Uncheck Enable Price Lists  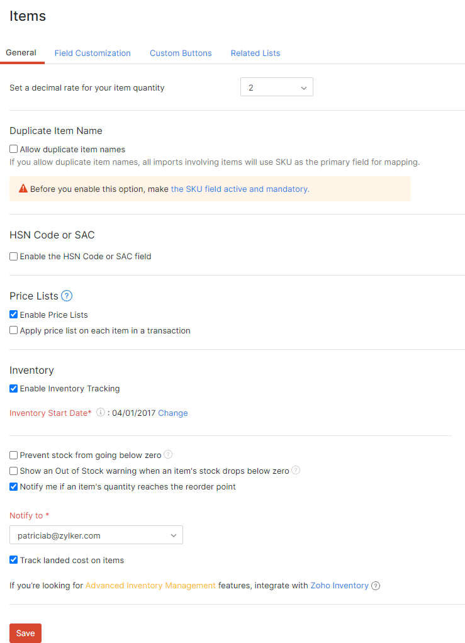(14, 315)
